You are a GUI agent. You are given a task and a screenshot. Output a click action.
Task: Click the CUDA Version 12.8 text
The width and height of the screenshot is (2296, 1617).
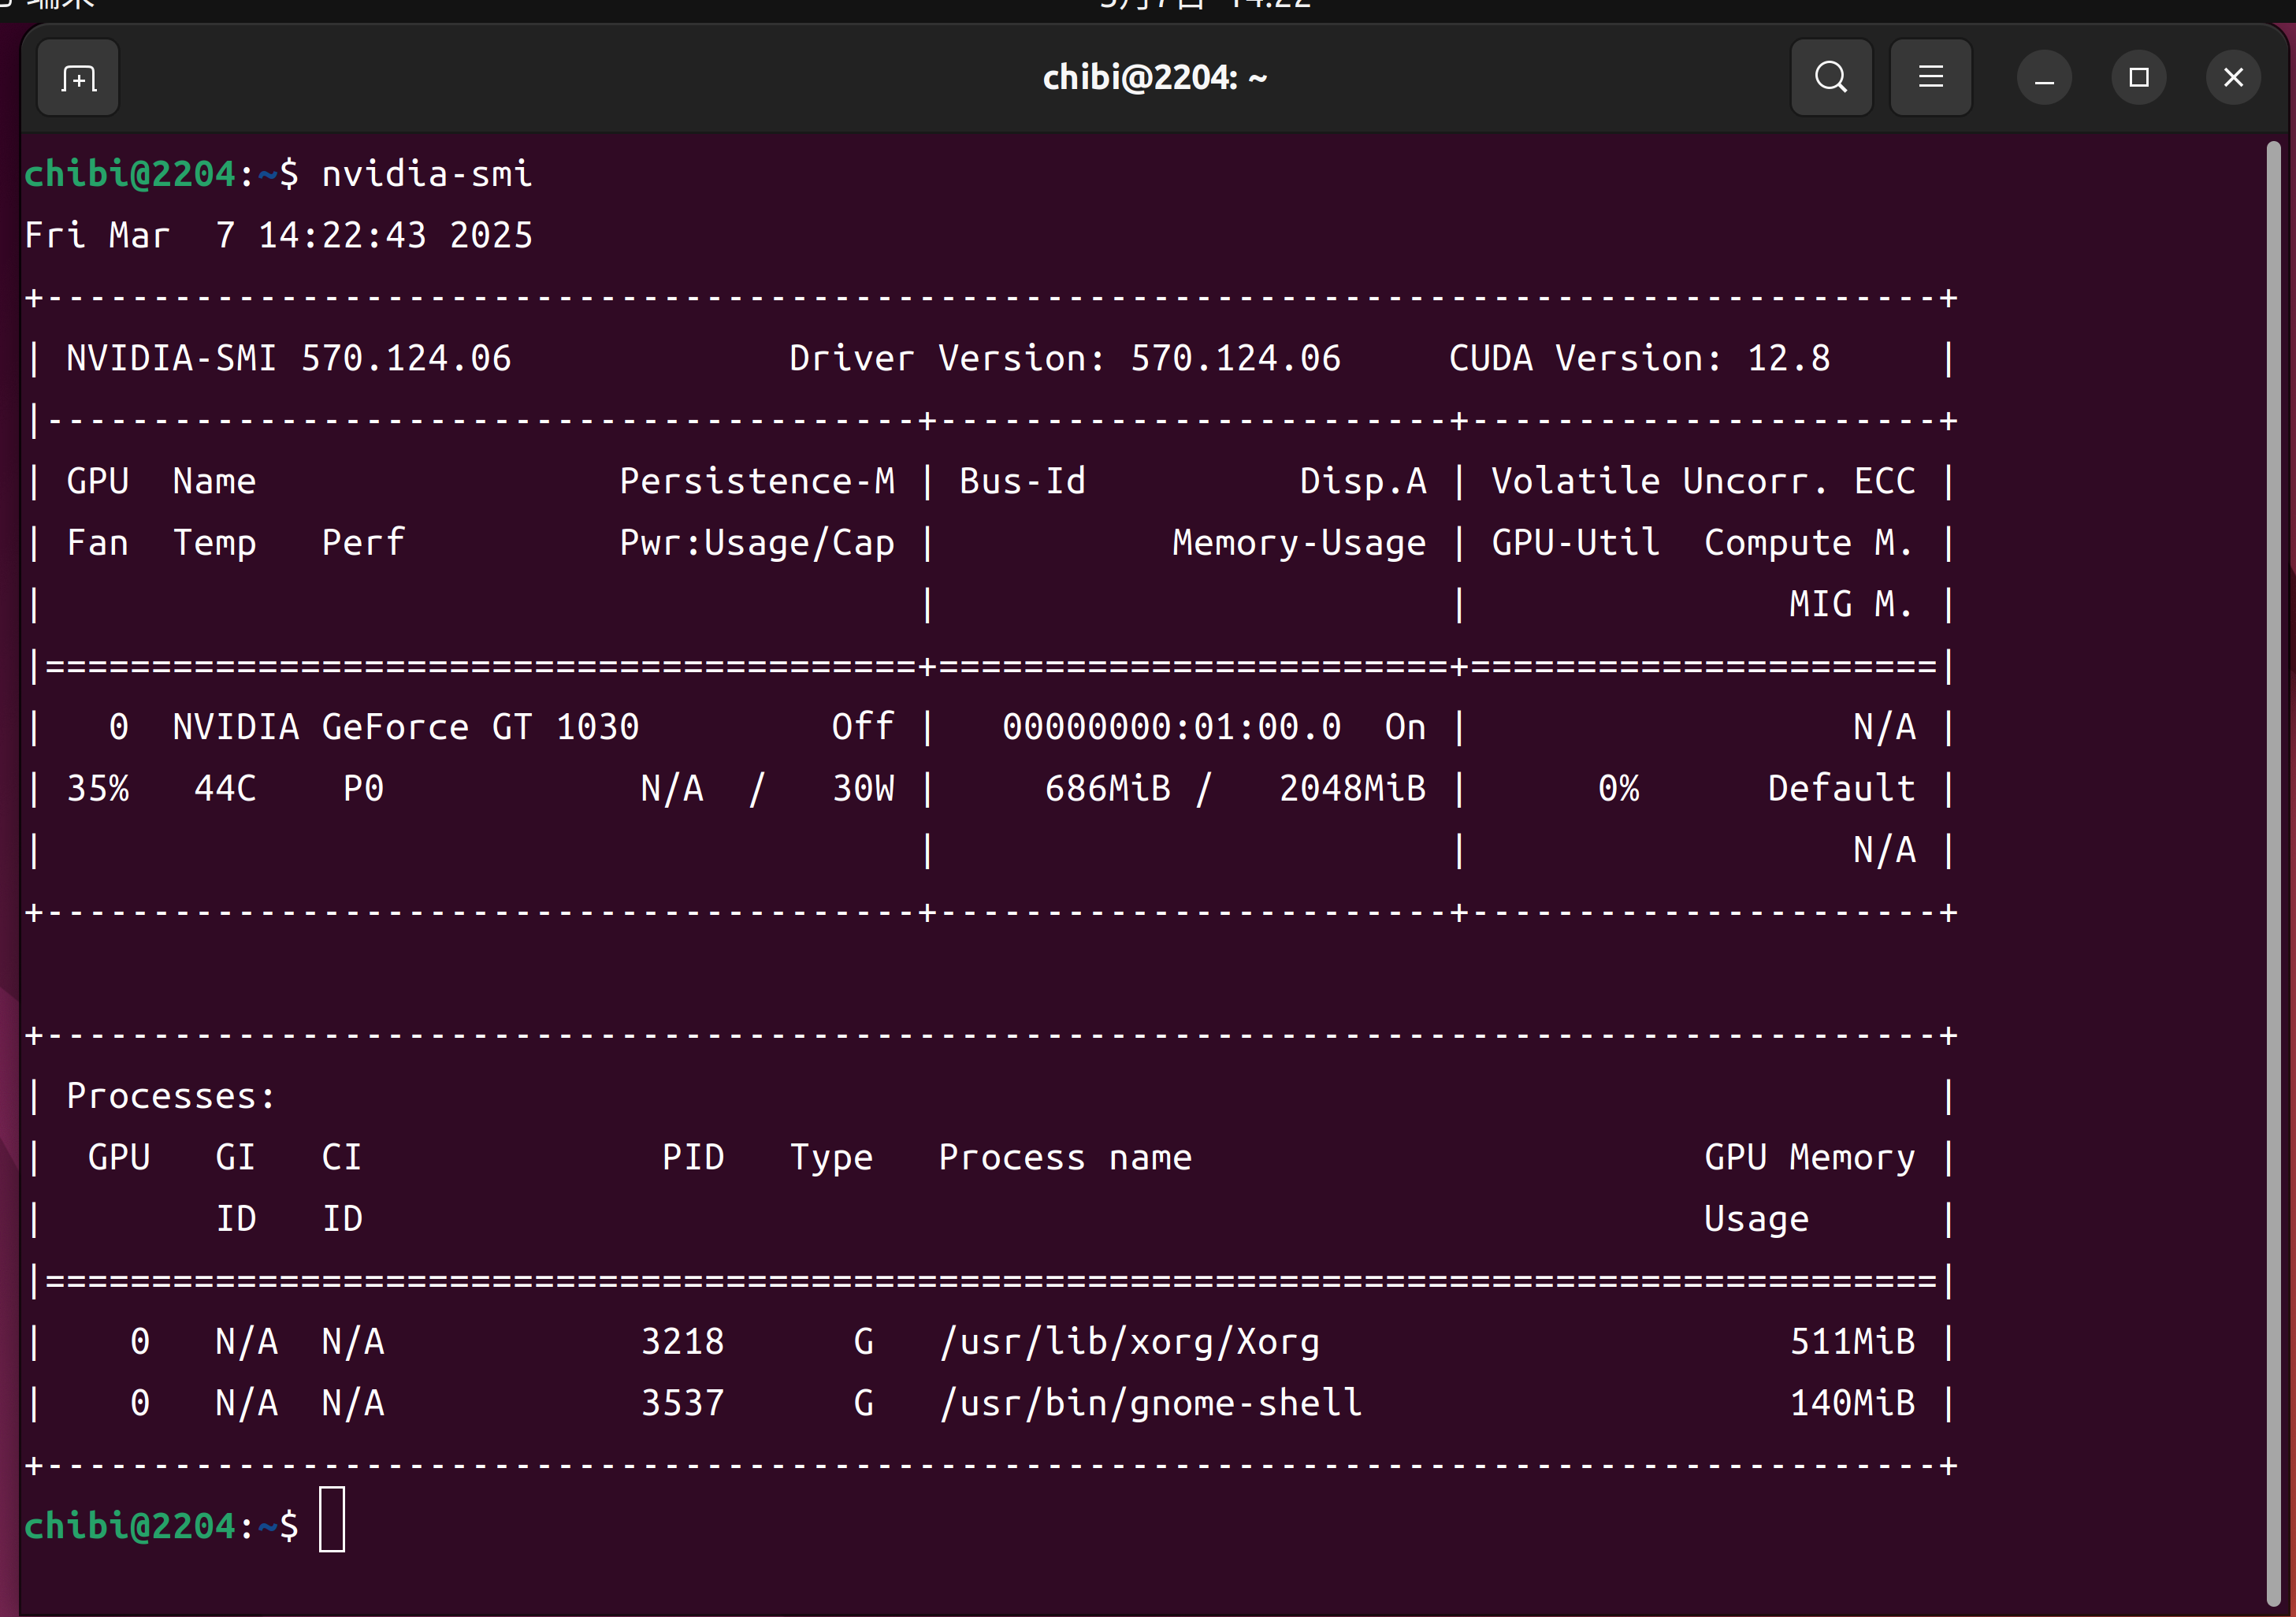(x=1639, y=358)
